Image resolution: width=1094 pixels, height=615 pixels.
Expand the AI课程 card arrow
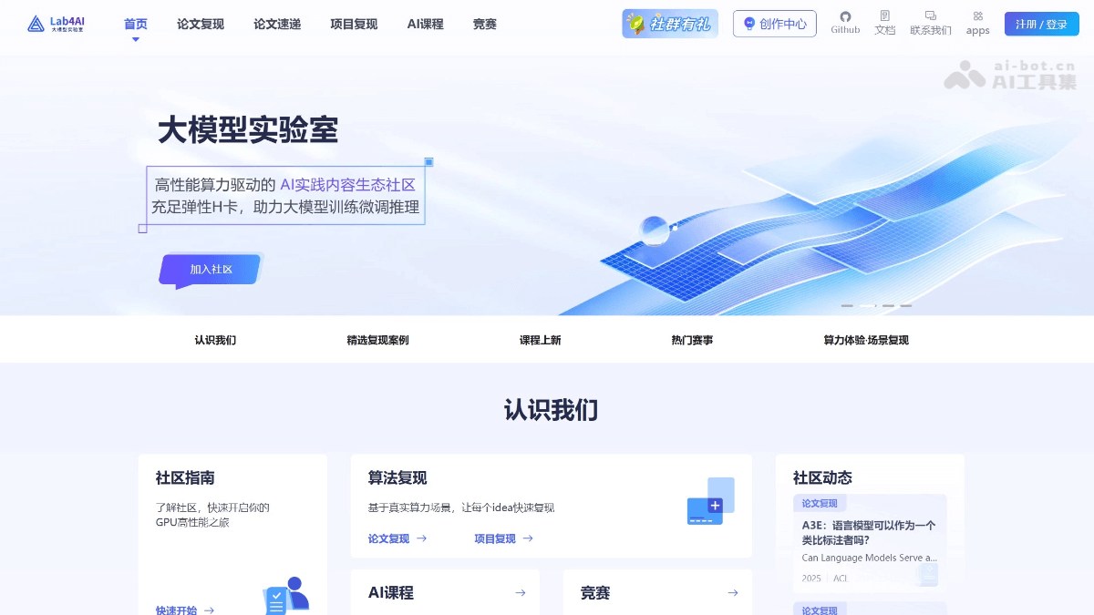[x=520, y=593]
